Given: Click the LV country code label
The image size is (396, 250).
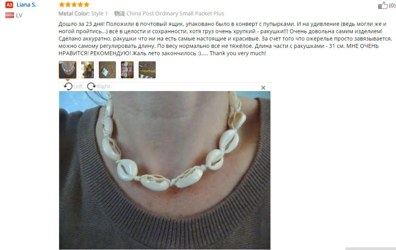Looking at the screenshot, I should [x=19, y=15].
